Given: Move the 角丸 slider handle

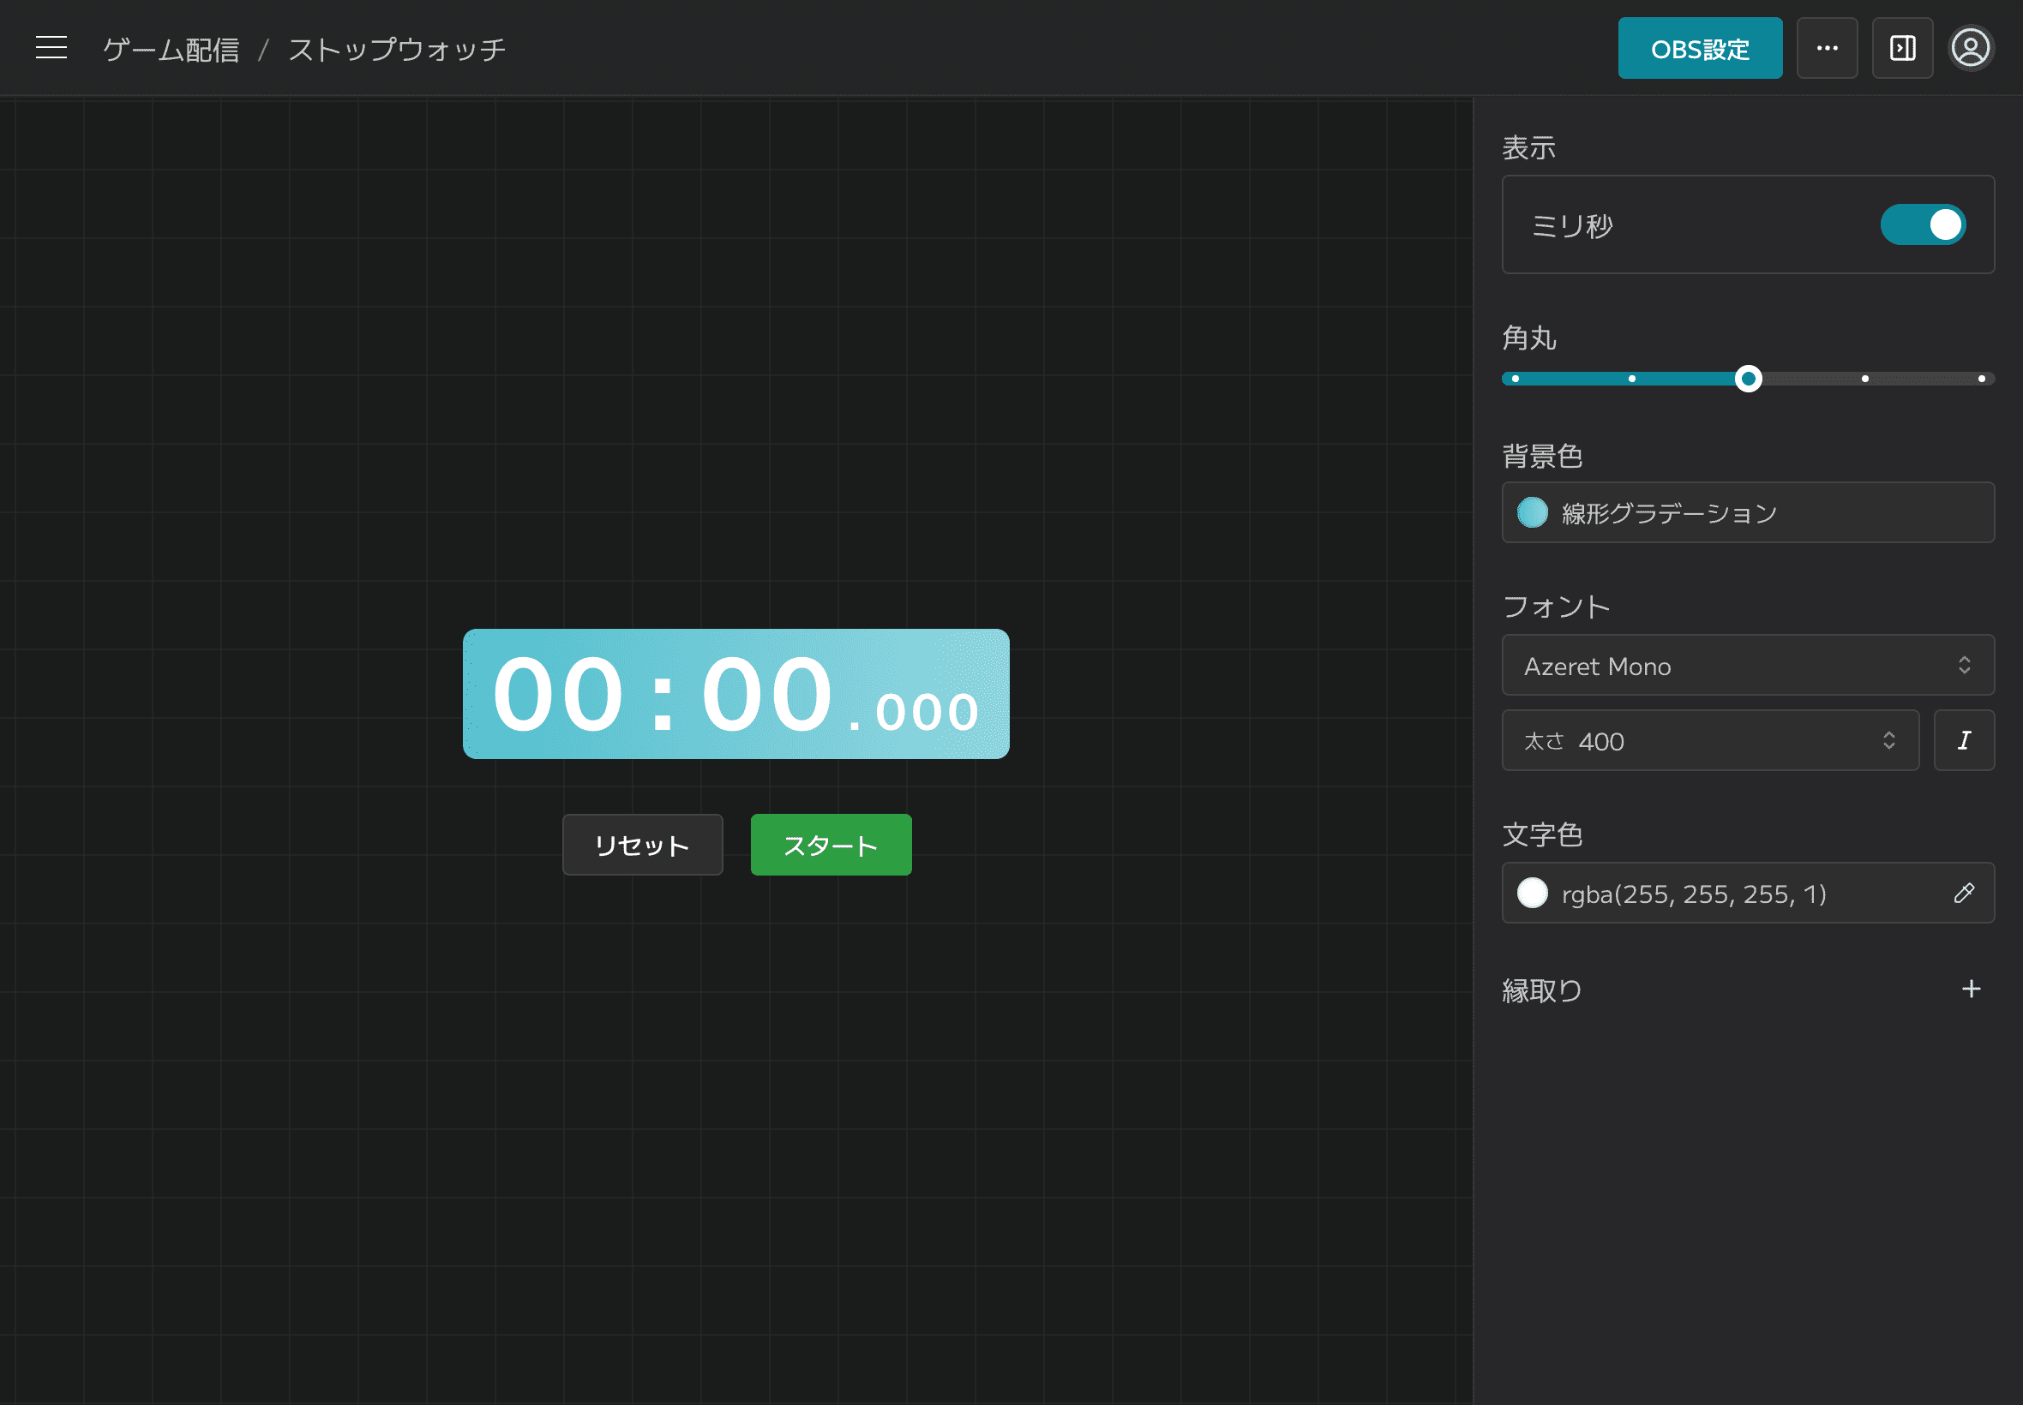Looking at the screenshot, I should tap(1748, 379).
